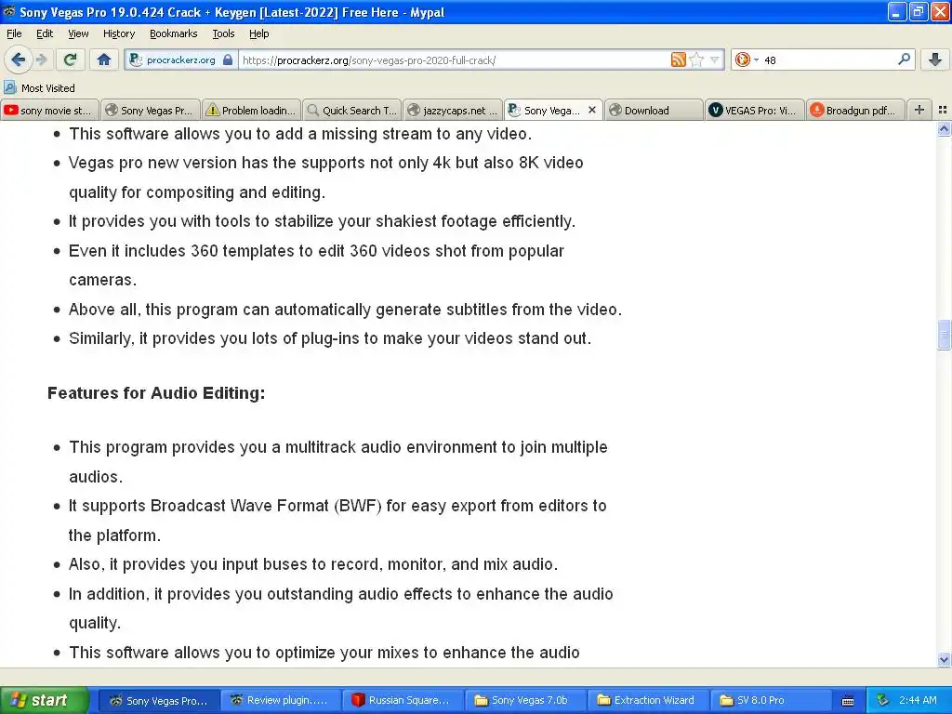This screenshot has height=714, width=952.
Task: Switch to the Download tab
Action: click(x=654, y=110)
